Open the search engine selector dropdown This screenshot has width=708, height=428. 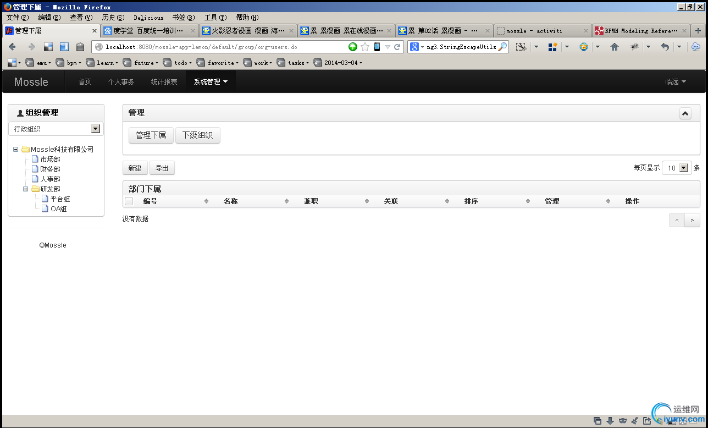coord(416,47)
